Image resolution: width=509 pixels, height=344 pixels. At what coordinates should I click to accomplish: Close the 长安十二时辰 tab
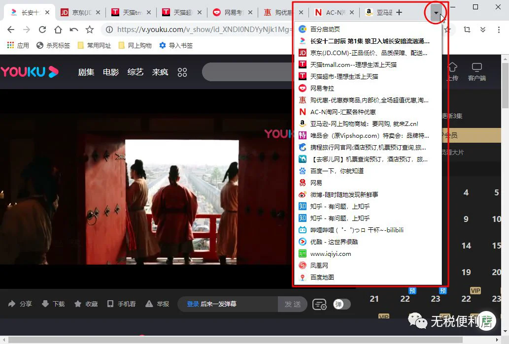point(47,12)
